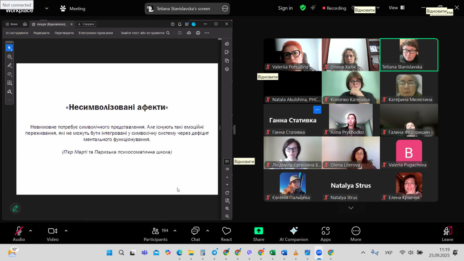Click the rotate page icon in PDF viewer
The width and height of the screenshot is (464, 261).
[227, 193]
